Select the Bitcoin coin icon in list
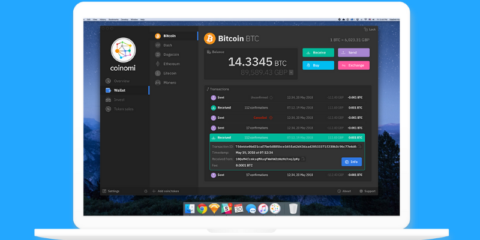The height and width of the screenshot is (240, 480). click(158, 36)
